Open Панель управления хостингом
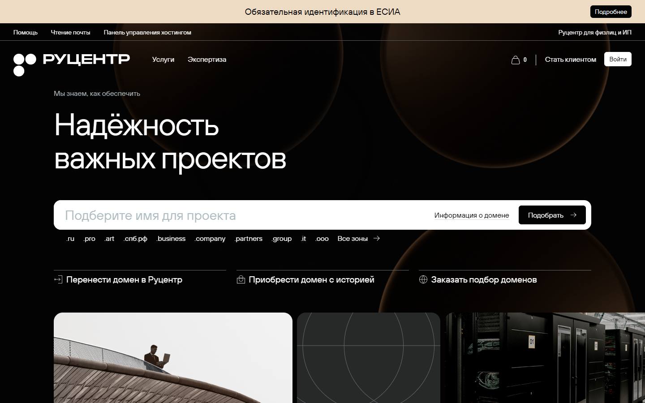The width and height of the screenshot is (645, 403). pos(147,32)
